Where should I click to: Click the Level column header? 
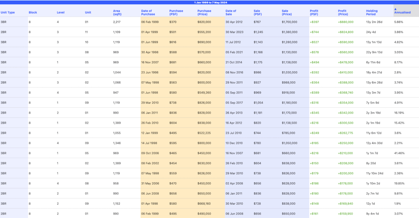tap(61, 13)
